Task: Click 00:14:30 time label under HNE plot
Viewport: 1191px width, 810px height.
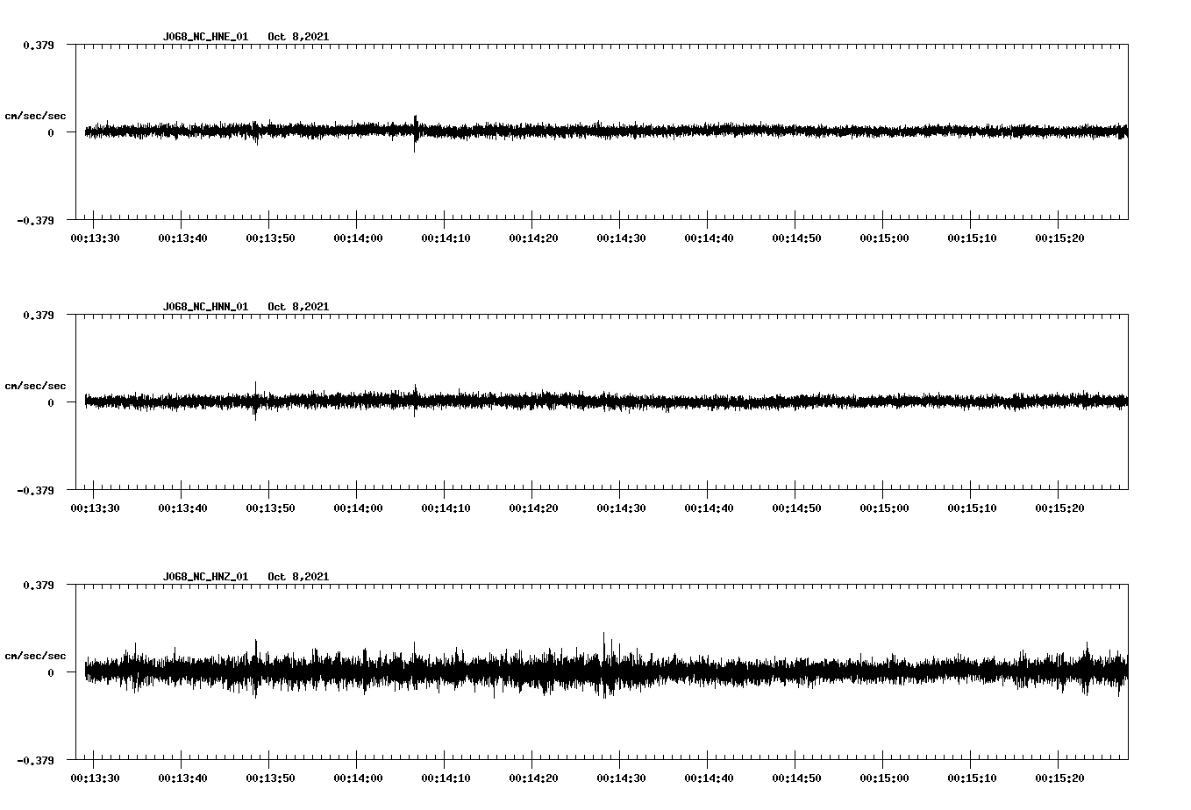Action: click(621, 238)
